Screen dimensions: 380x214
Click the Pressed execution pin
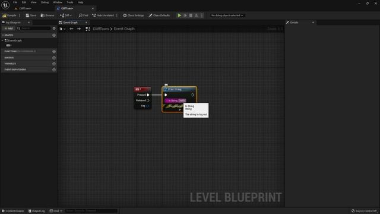(x=148, y=95)
